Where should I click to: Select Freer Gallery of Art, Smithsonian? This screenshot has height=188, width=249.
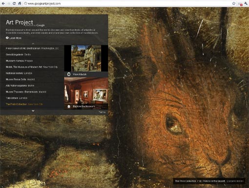coord(32,48)
